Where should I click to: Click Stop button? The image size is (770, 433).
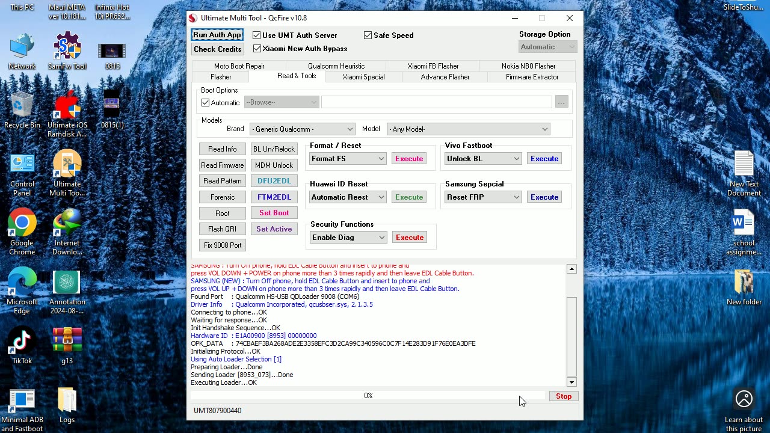pos(564,396)
